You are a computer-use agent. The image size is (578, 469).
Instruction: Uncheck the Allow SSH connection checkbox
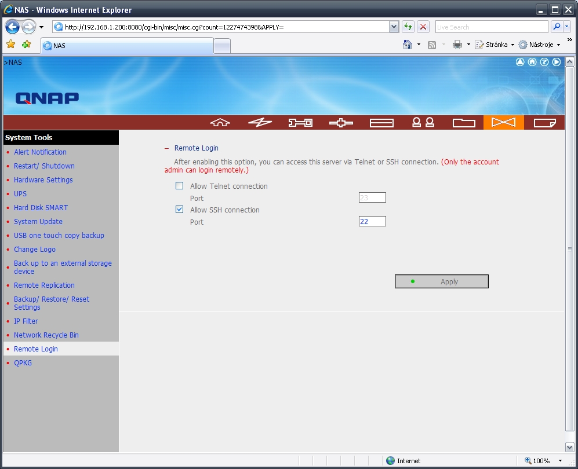[x=180, y=210]
